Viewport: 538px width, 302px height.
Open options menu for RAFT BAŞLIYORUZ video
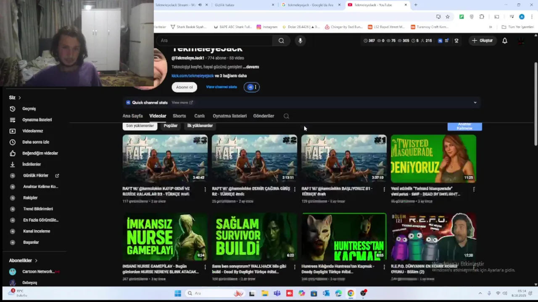tap(384, 190)
